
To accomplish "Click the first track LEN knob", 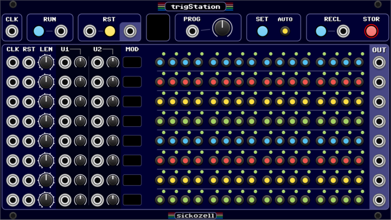I will 46,63.
